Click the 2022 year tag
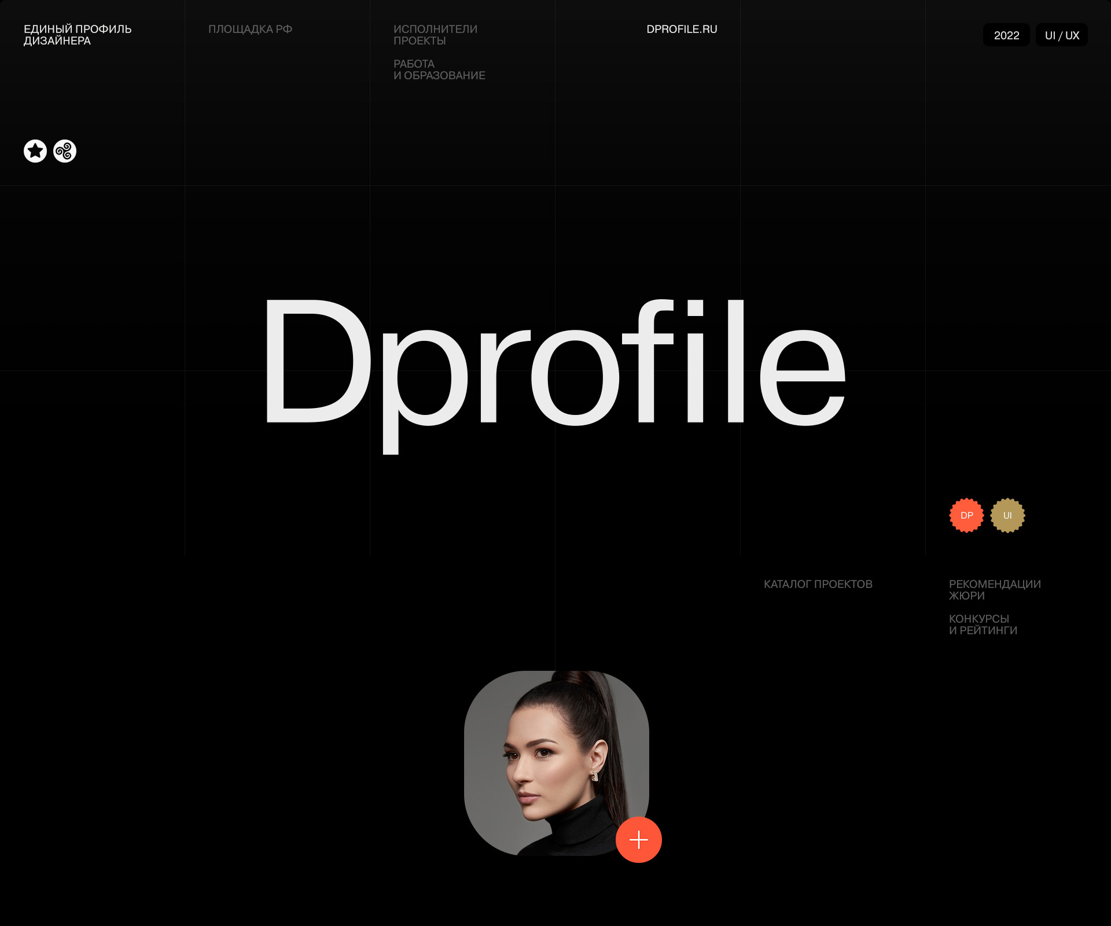The width and height of the screenshot is (1111, 926). 1006,35
